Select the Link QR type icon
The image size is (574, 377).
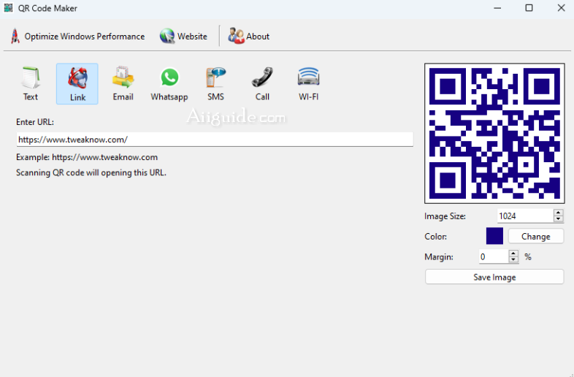click(x=77, y=84)
